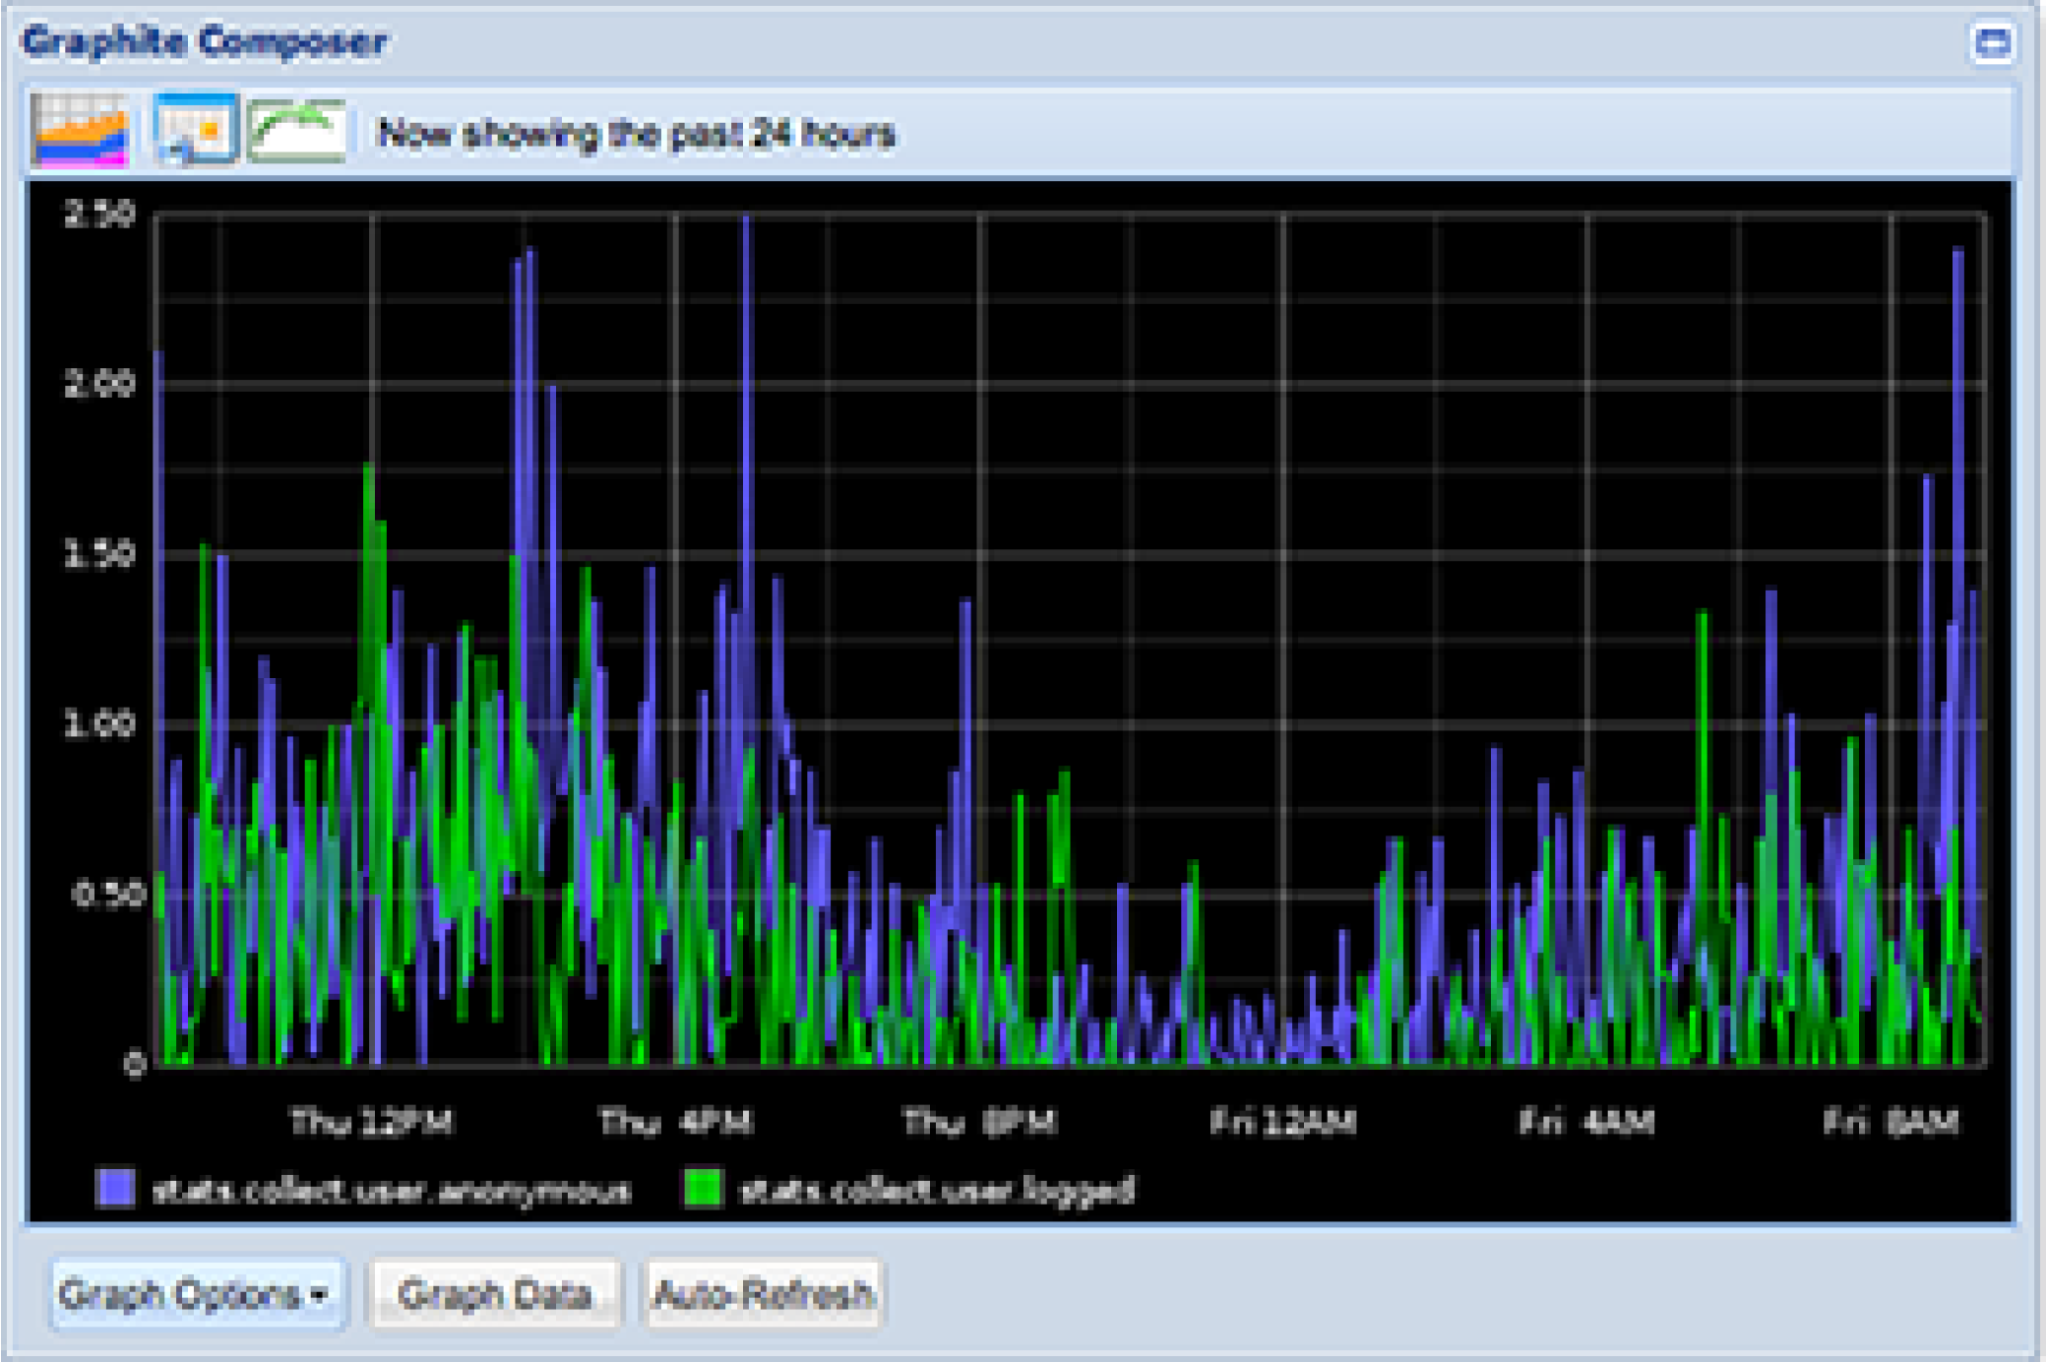Open the Graph Options dropdown menu
Screen dimensions: 2047x1362
193,1296
